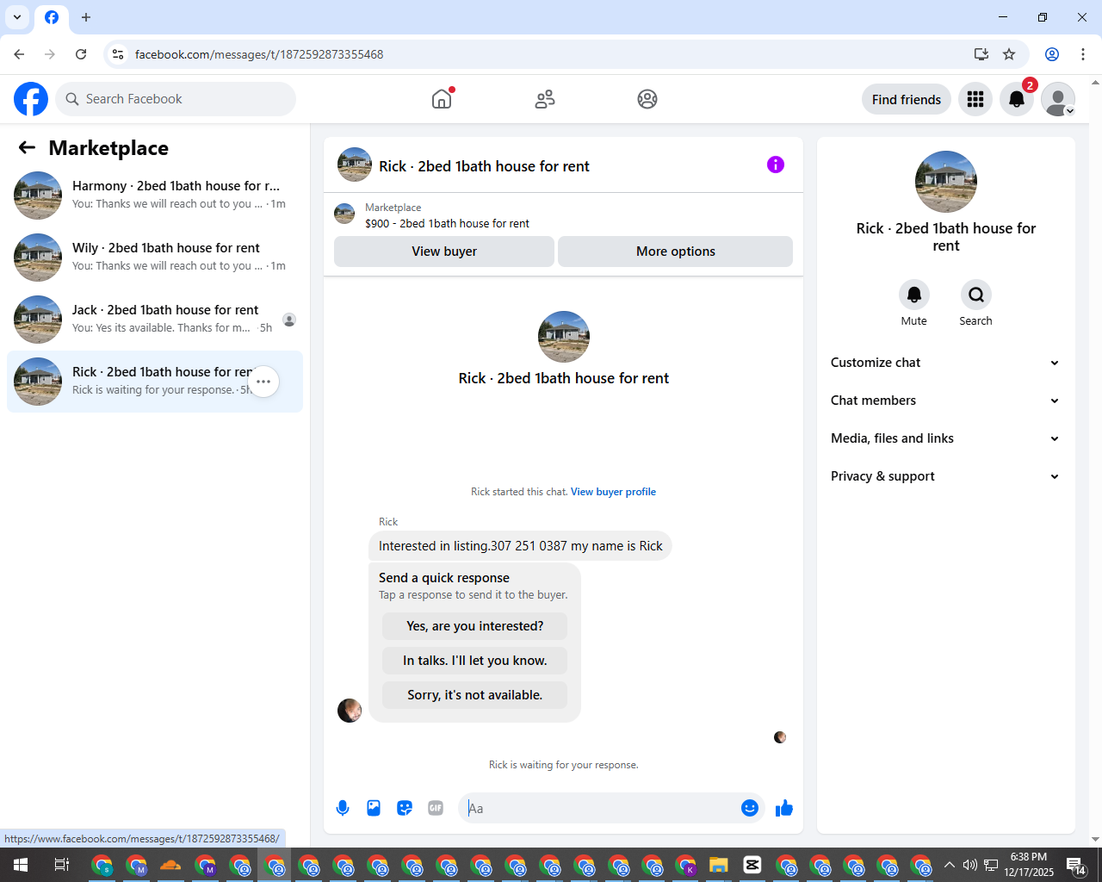
Task: Open the Groups icon in top navigation
Action: click(647, 99)
